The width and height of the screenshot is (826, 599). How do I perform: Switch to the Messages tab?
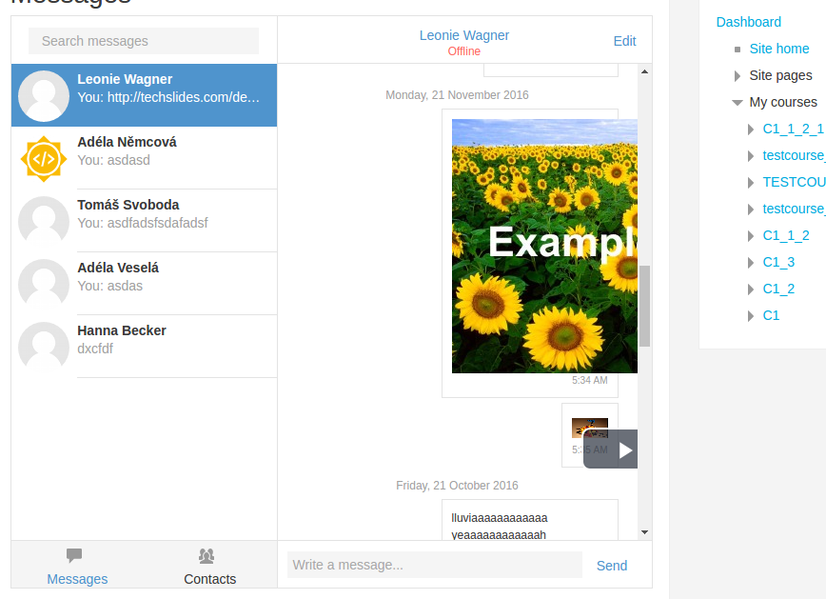coord(77,566)
